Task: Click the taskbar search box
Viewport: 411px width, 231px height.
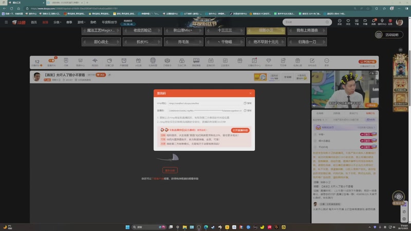Action: tap(150, 227)
